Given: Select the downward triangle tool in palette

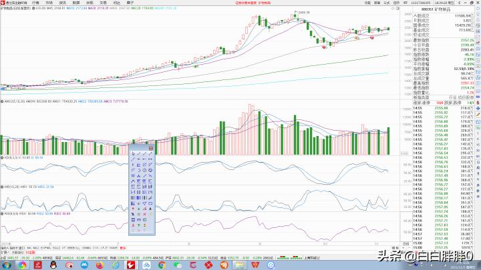Looking at the screenshot, I should (144, 203).
